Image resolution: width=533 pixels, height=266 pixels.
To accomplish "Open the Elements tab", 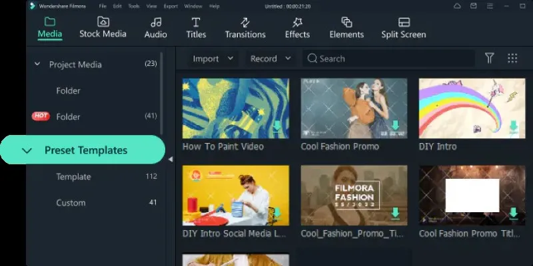I will pyautogui.click(x=346, y=28).
